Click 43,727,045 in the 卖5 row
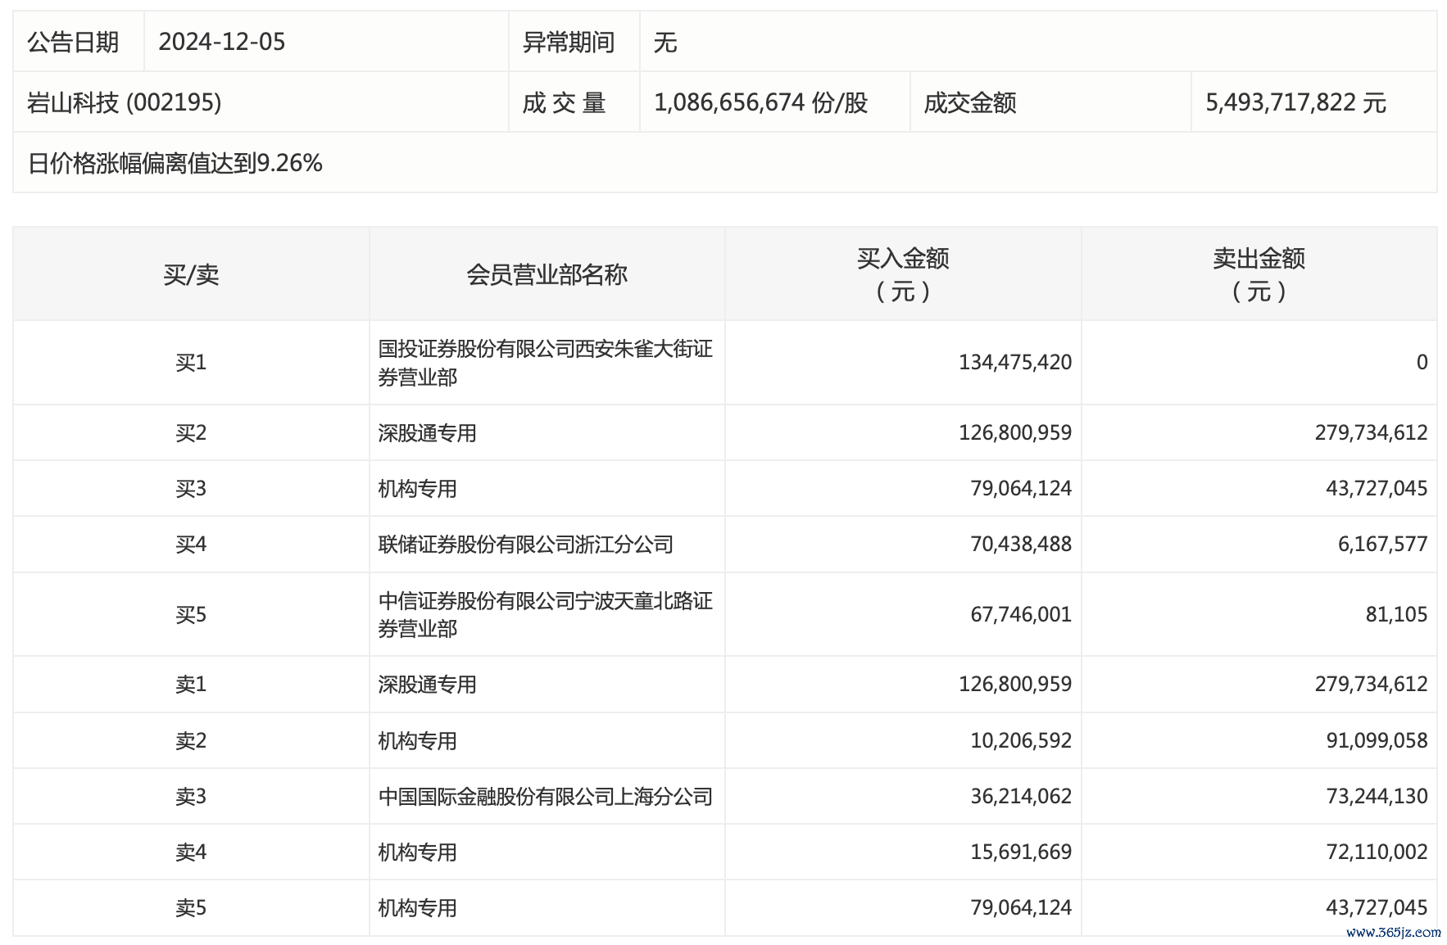 click(x=1377, y=907)
